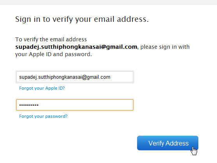Image resolution: width=217 pixels, height=163 pixels.
Task: Click the gray bar at page top
Action: tap(108, 2)
